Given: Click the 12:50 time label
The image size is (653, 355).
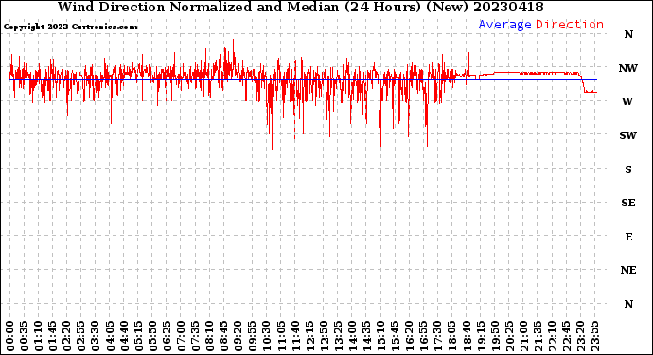Looking at the screenshot, I should [x=324, y=336].
